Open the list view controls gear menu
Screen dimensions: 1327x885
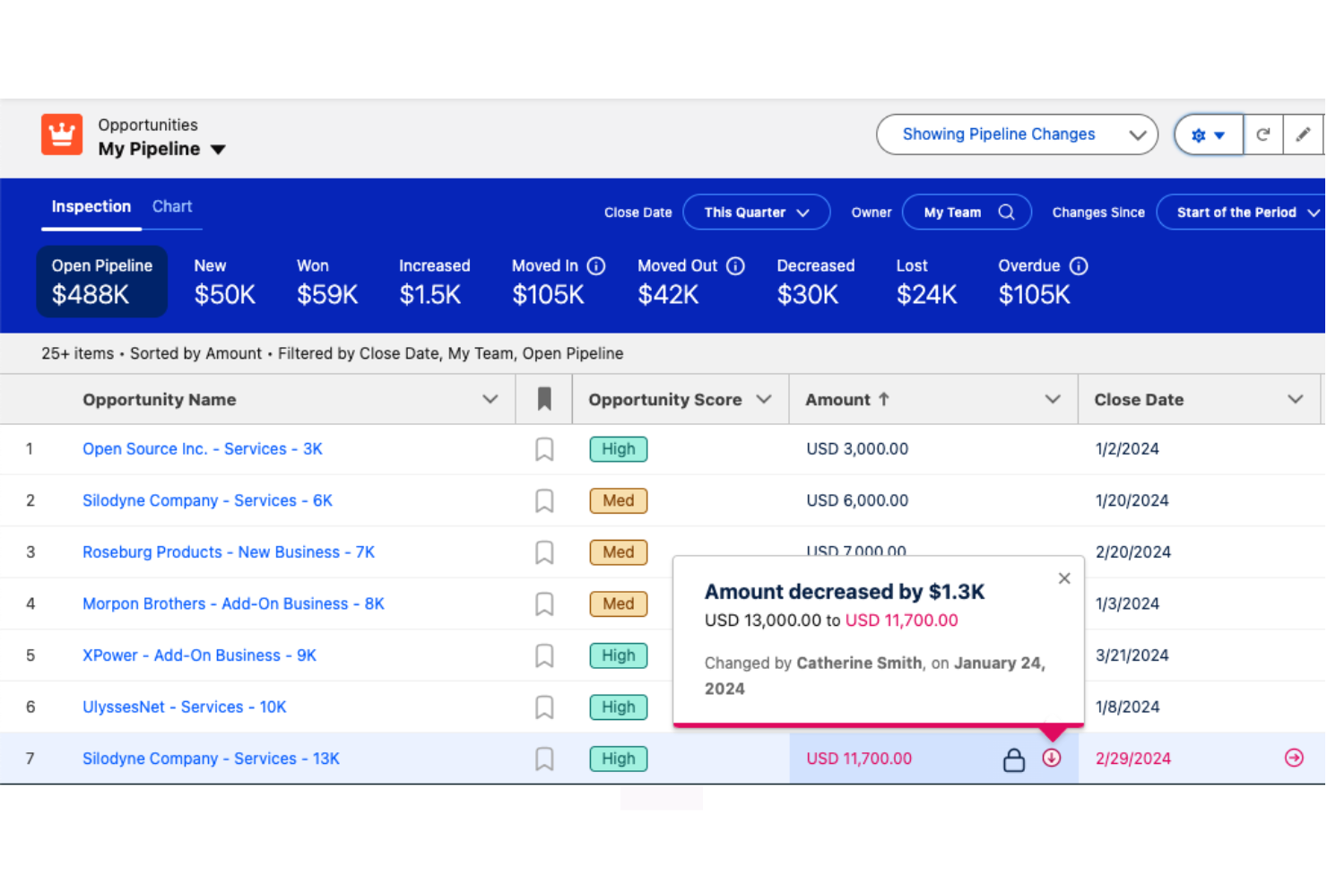[1208, 134]
